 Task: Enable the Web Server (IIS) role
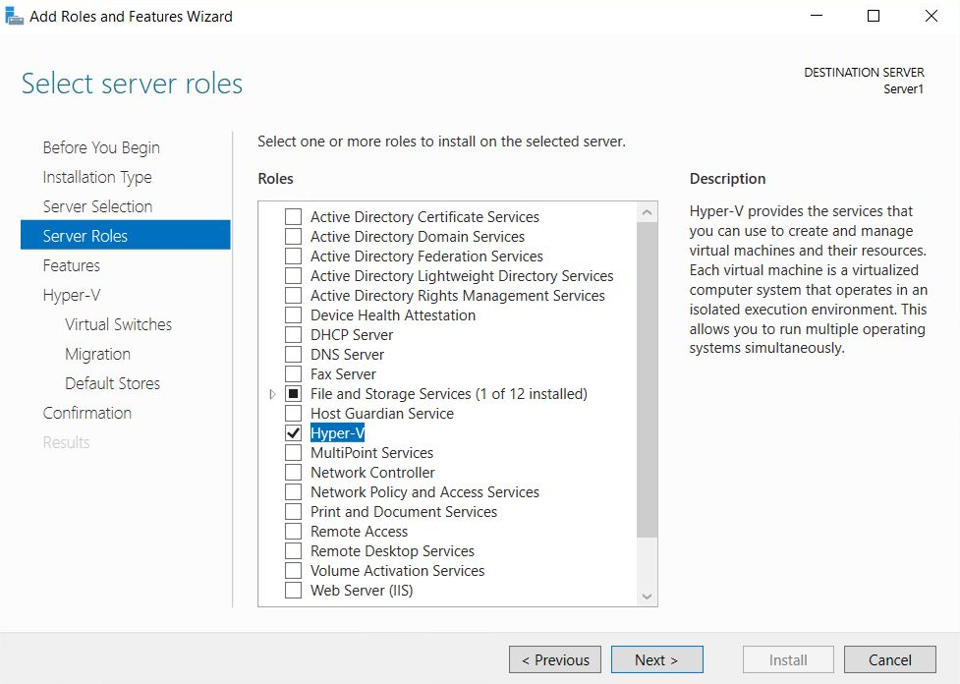point(293,590)
